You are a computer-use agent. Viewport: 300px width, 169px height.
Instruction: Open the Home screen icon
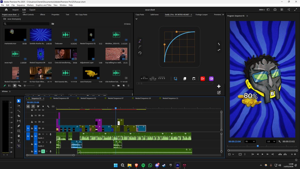6,10
